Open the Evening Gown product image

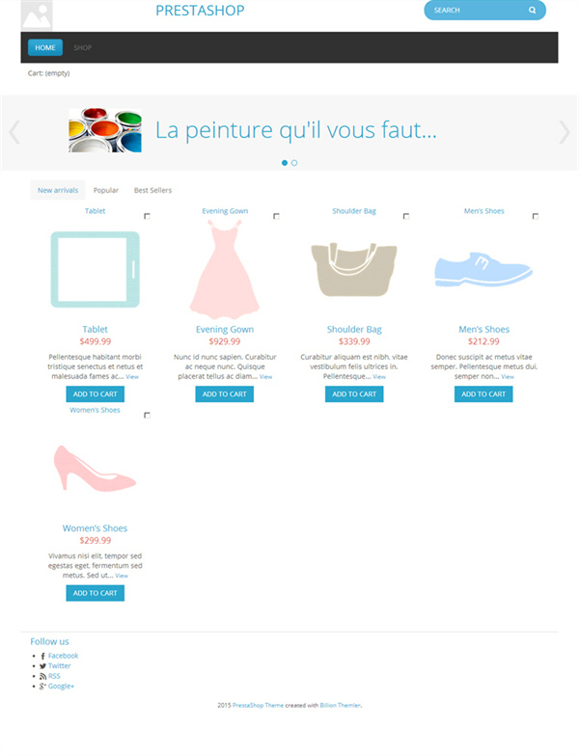pos(225,270)
